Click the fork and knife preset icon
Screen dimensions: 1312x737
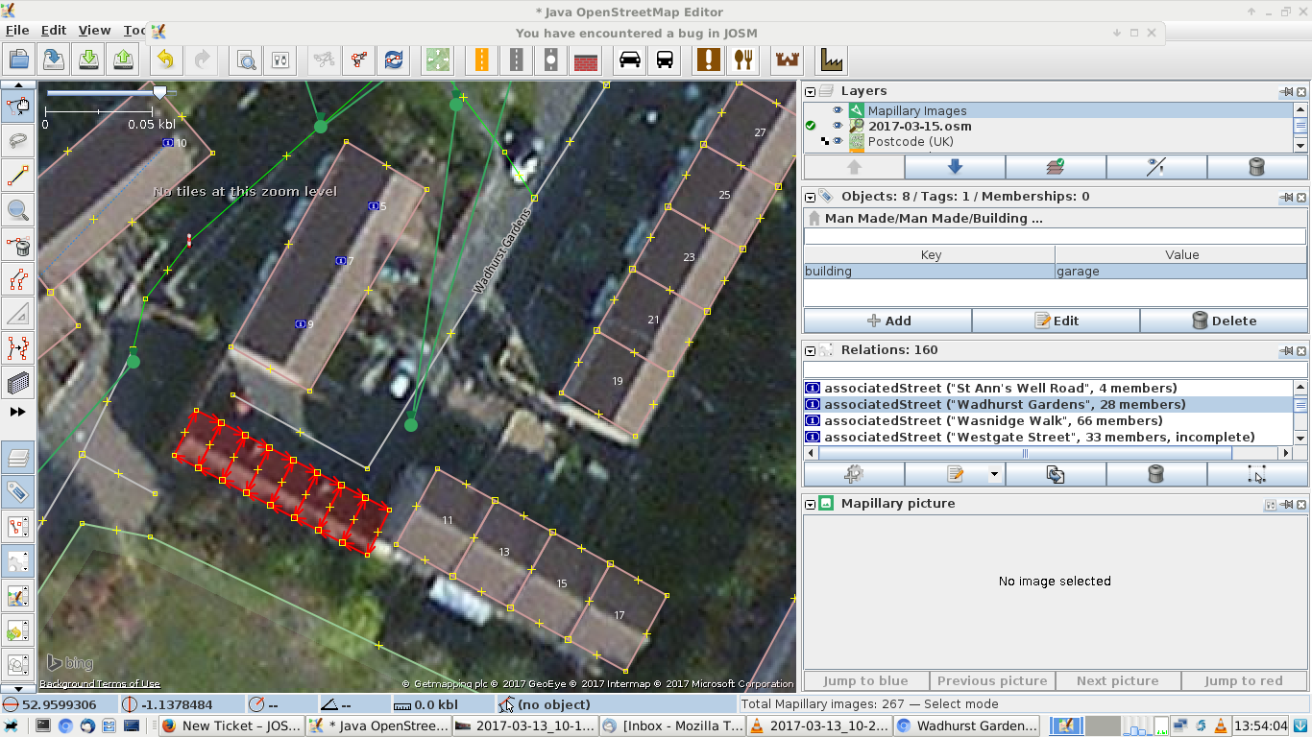[x=742, y=59]
